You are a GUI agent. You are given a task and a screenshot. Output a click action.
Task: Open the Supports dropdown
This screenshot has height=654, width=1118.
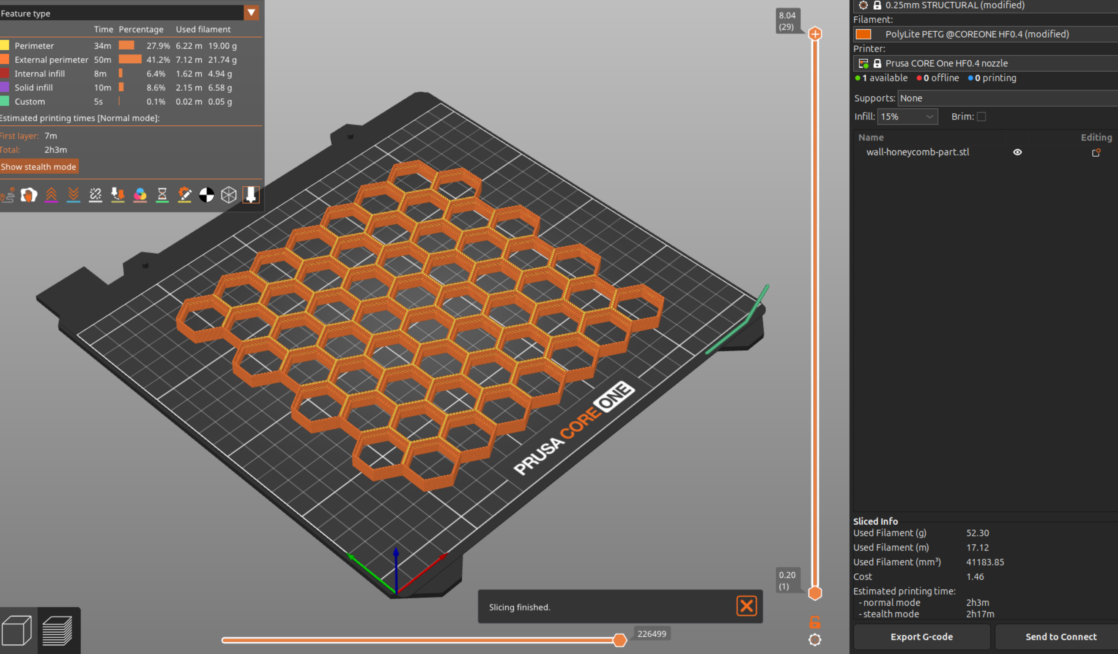(x=1007, y=98)
